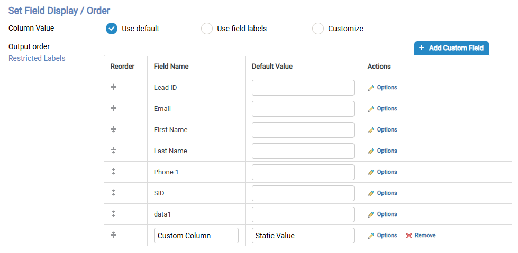Screen dimensions: 518x253
Task: Click the reorder handle for Email row
Action: [113, 108]
